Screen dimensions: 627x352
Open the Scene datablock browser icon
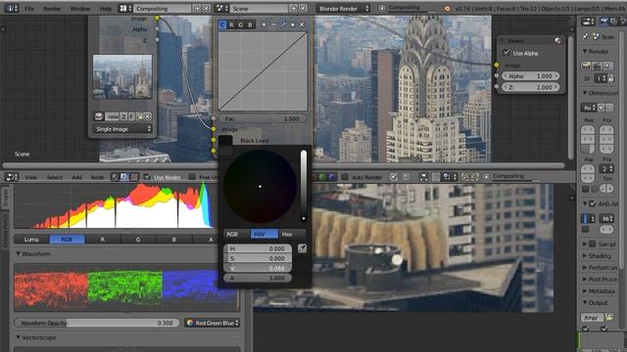pos(222,8)
